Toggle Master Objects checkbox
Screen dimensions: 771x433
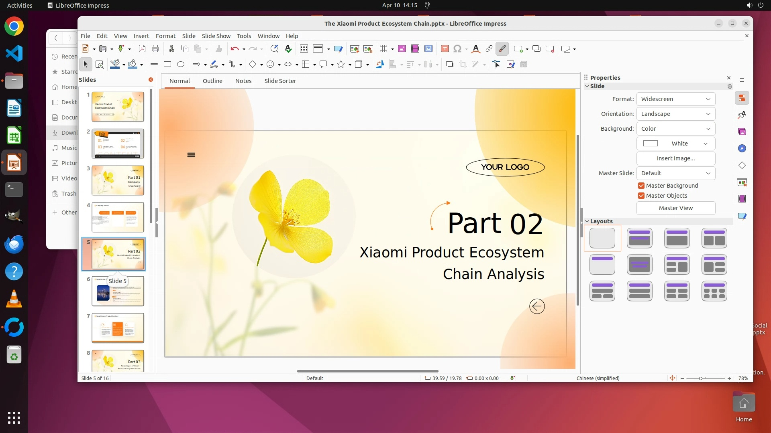click(641, 196)
